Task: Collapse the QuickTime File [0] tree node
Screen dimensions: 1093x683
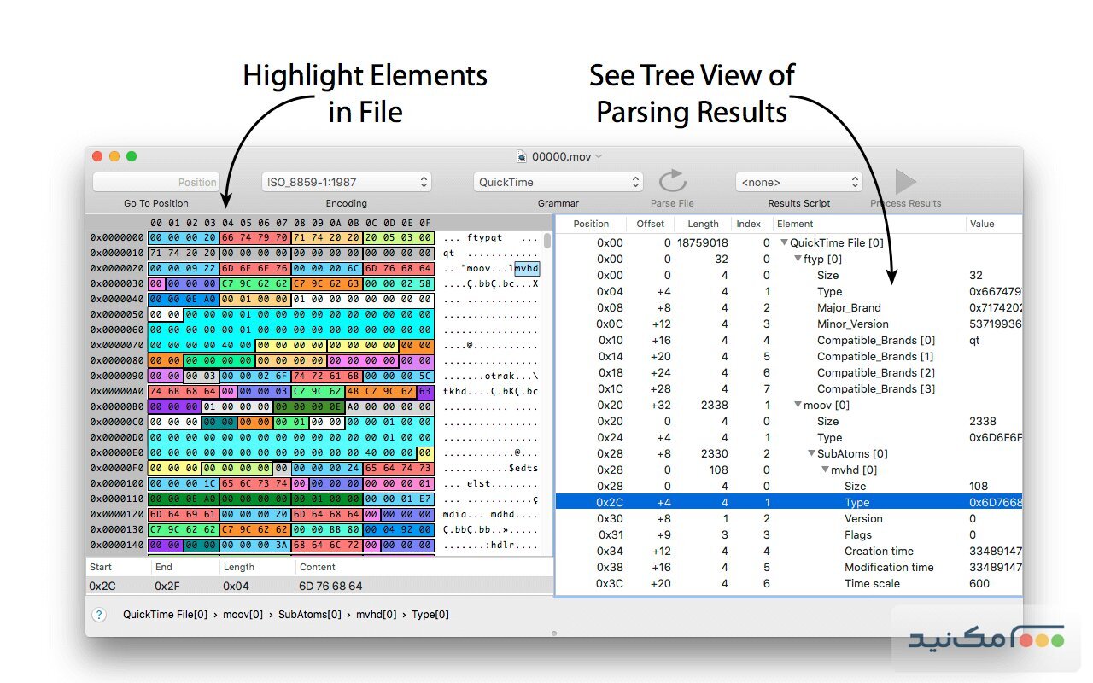Action: coord(784,242)
